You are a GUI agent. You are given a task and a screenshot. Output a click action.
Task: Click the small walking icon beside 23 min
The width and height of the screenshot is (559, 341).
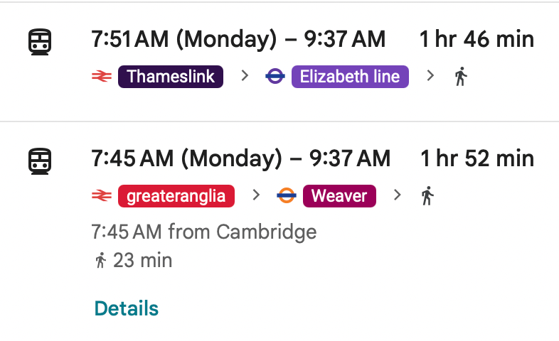(x=100, y=261)
